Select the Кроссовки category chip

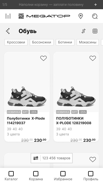[16, 42]
